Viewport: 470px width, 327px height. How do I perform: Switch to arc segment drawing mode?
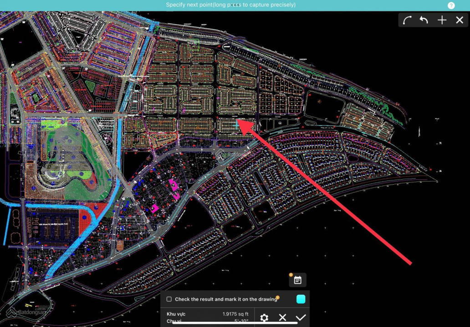(x=407, y=20)
